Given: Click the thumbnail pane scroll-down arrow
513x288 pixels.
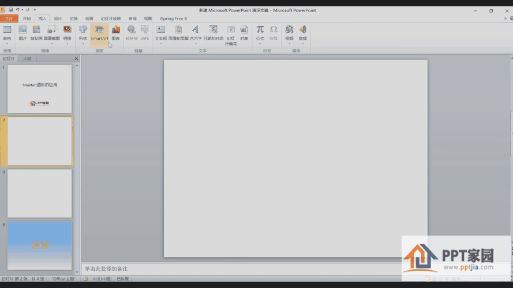Looking at the screenshot, I should [x=77, y=272].
